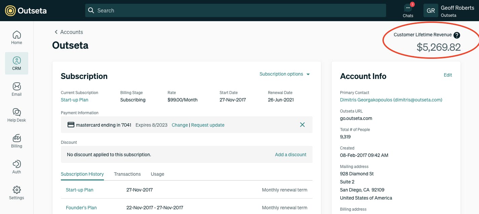
Task: Select the 27-Nov-2017 start date value
Action: tap(232, 100)
